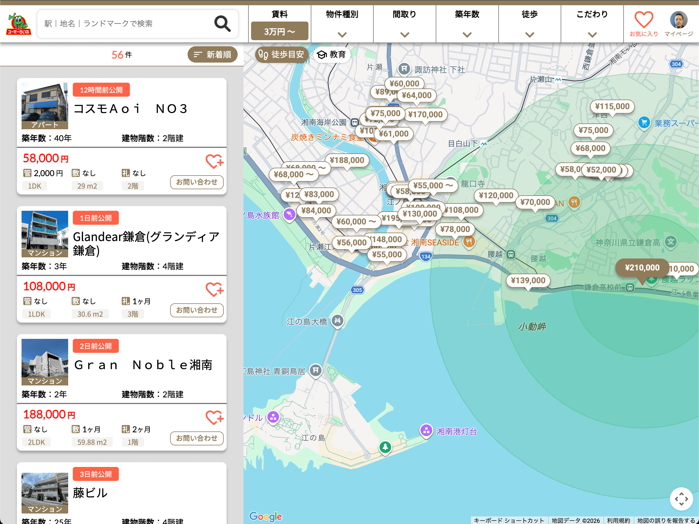Click the search magnifier icon
The image size is (699, 524).
point(223,23)
